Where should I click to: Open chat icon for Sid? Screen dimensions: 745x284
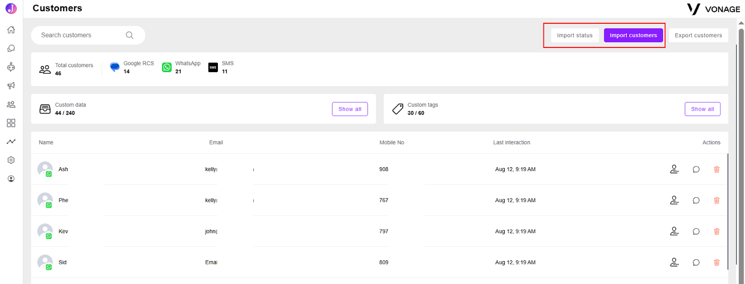click(x=696, y=263)
